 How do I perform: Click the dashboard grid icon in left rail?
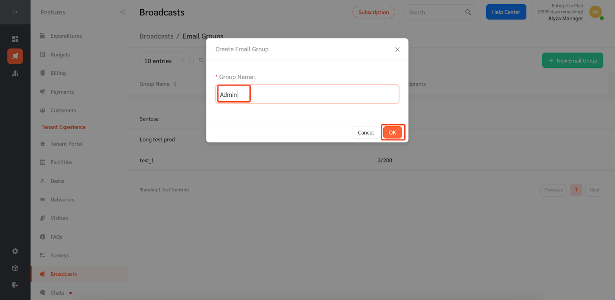tap(15, 39)
